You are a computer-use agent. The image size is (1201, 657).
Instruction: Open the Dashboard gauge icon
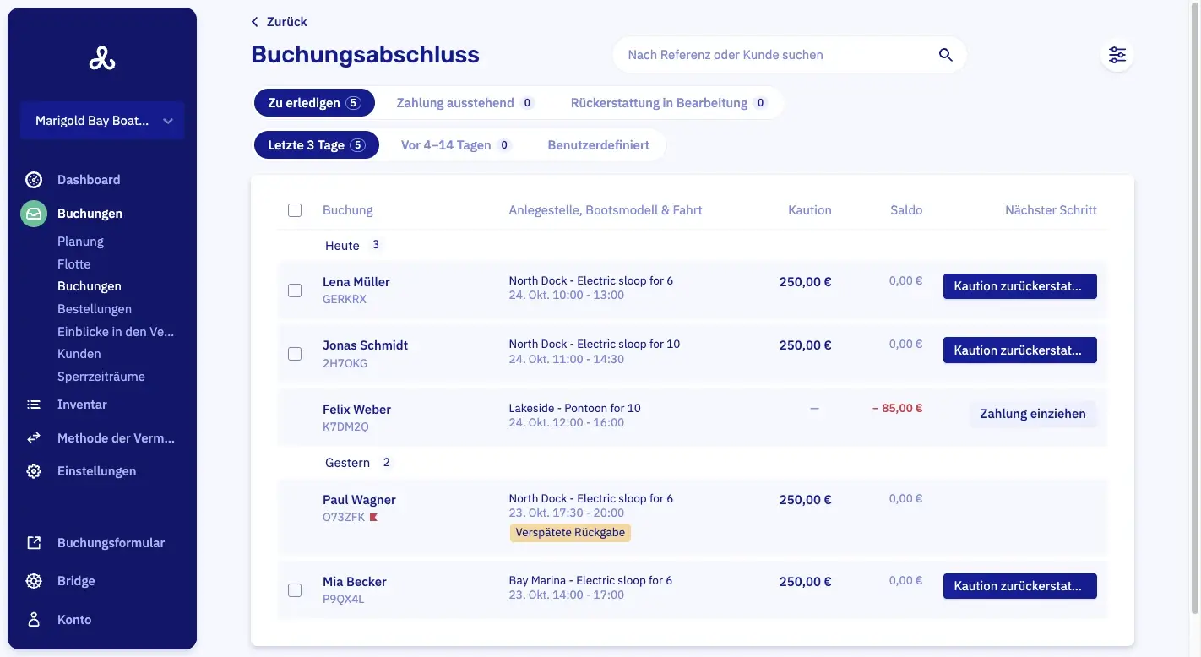[34, 180]
